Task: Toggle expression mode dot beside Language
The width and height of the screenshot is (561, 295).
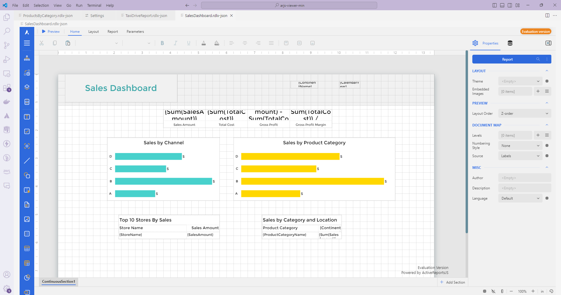Action: [547, 198]
